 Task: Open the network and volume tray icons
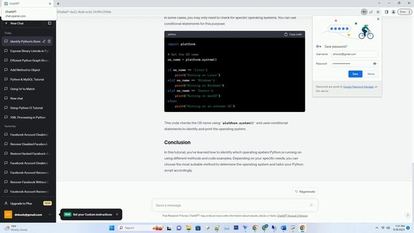[x=386, y=228]
